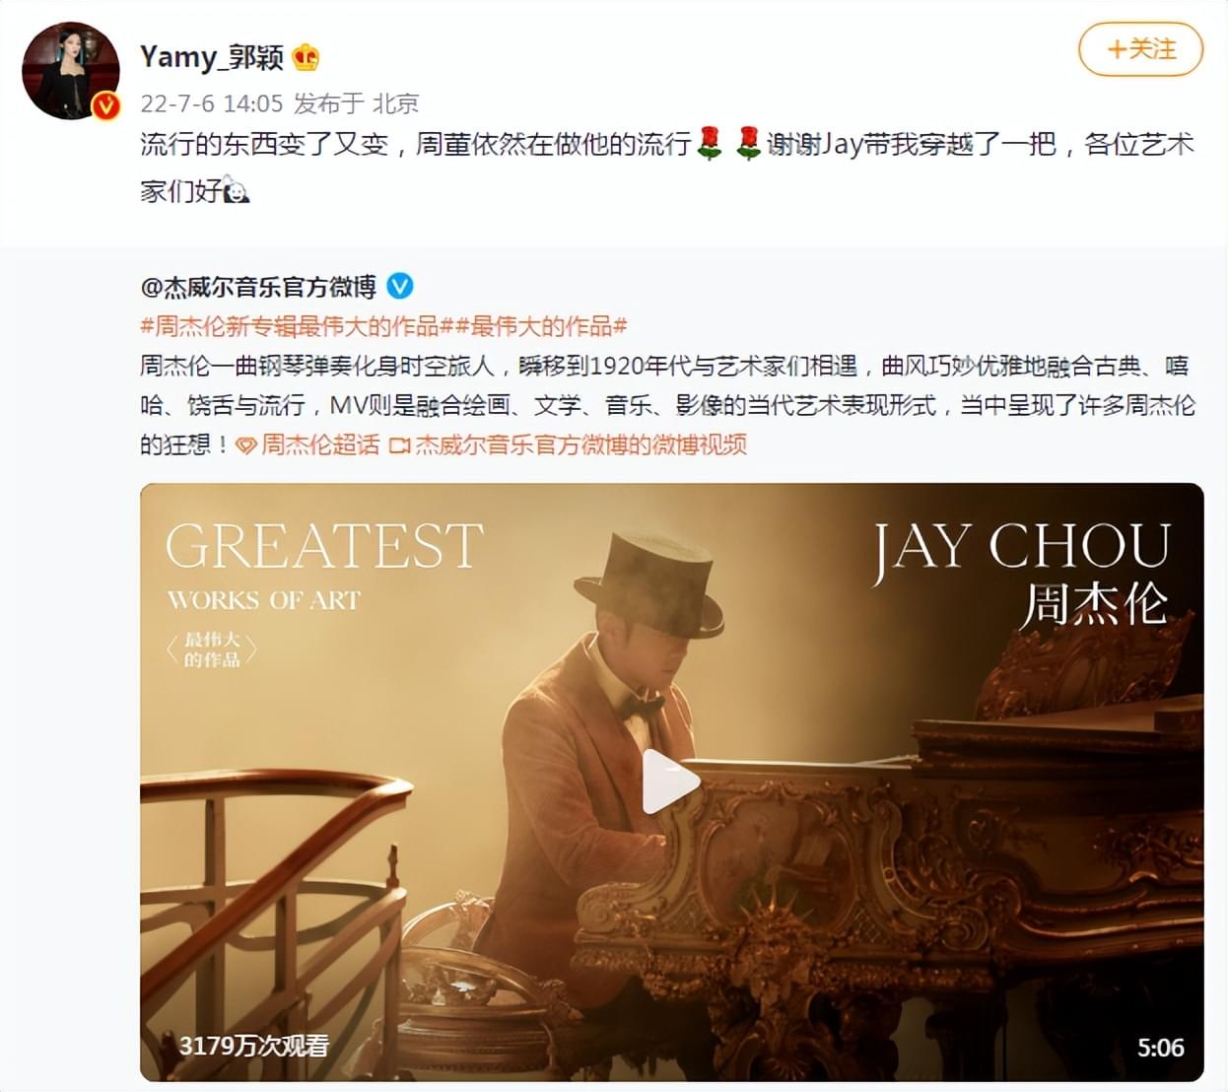Open the 杰威尔音乐官方微博的微博视频 link
The width and height of the screenshot is (1228, 1092).
pyautogui.click(x=580, y=445)
